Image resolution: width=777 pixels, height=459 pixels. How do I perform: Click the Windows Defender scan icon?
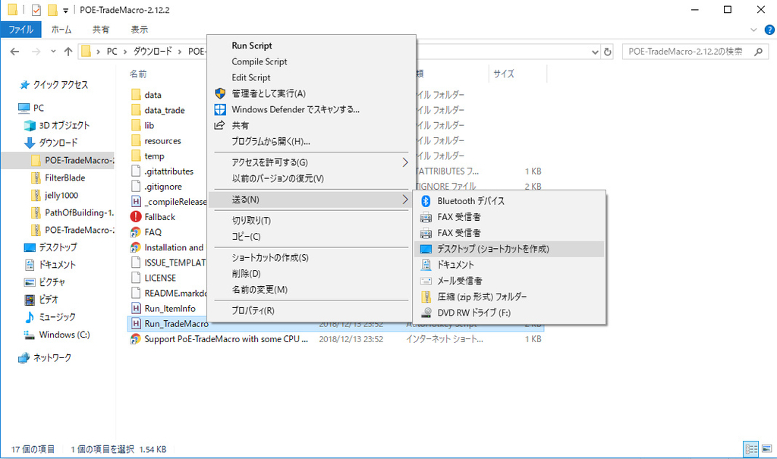[x=220, y=109]
